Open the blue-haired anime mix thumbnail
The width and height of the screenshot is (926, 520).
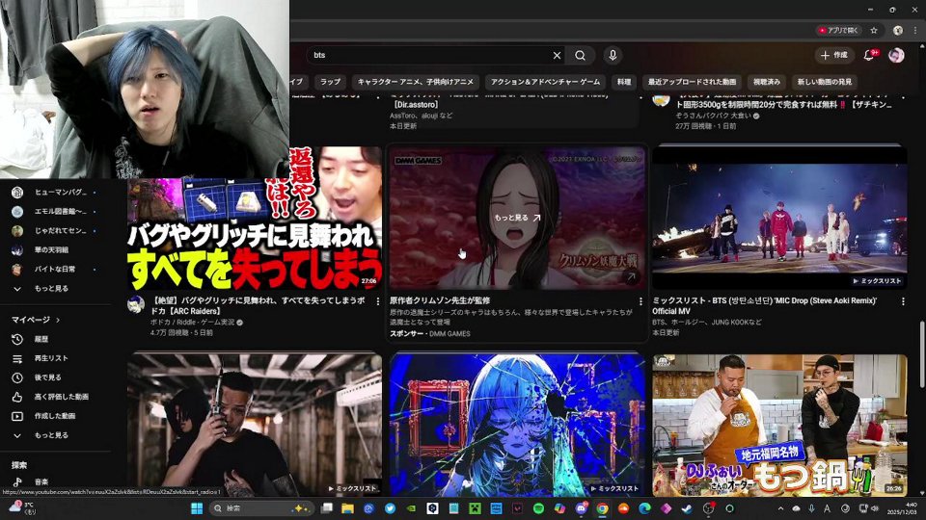517,425
